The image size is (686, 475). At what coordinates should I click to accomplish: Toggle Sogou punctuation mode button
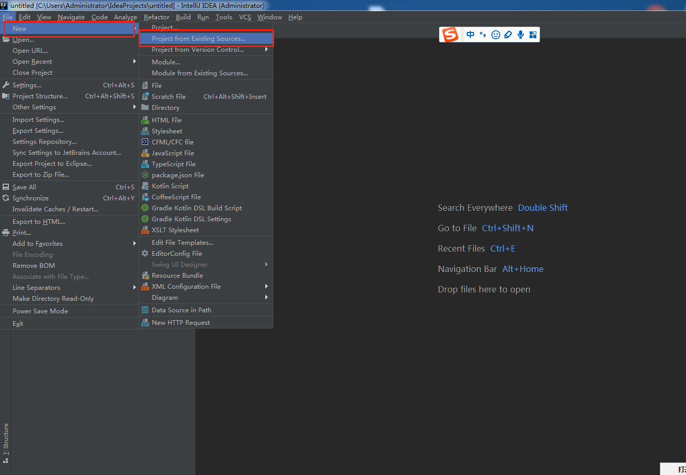(x=482, y=35)
